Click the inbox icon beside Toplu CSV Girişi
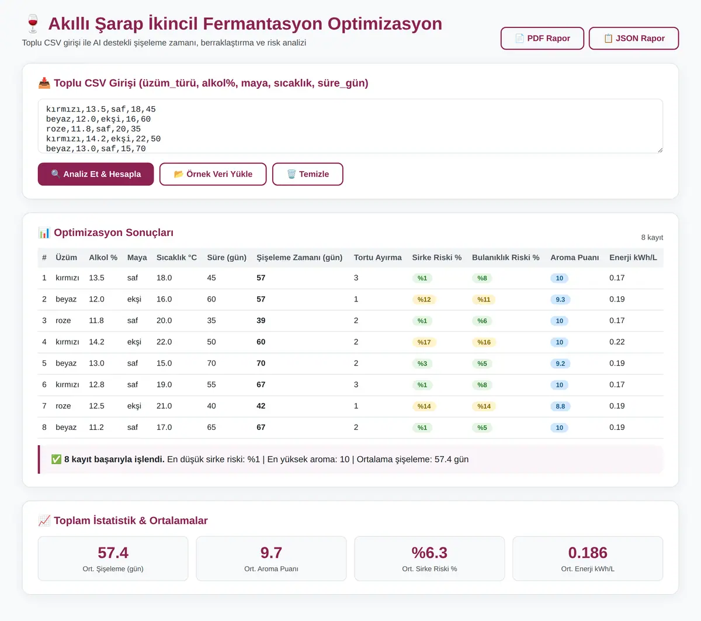Image resolution: width=701 pixels, height=621 pixels. click(44, 83)
